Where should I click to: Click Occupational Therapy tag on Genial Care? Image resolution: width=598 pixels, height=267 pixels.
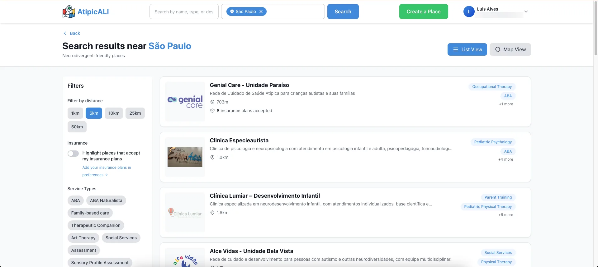(x=492, y=87)
